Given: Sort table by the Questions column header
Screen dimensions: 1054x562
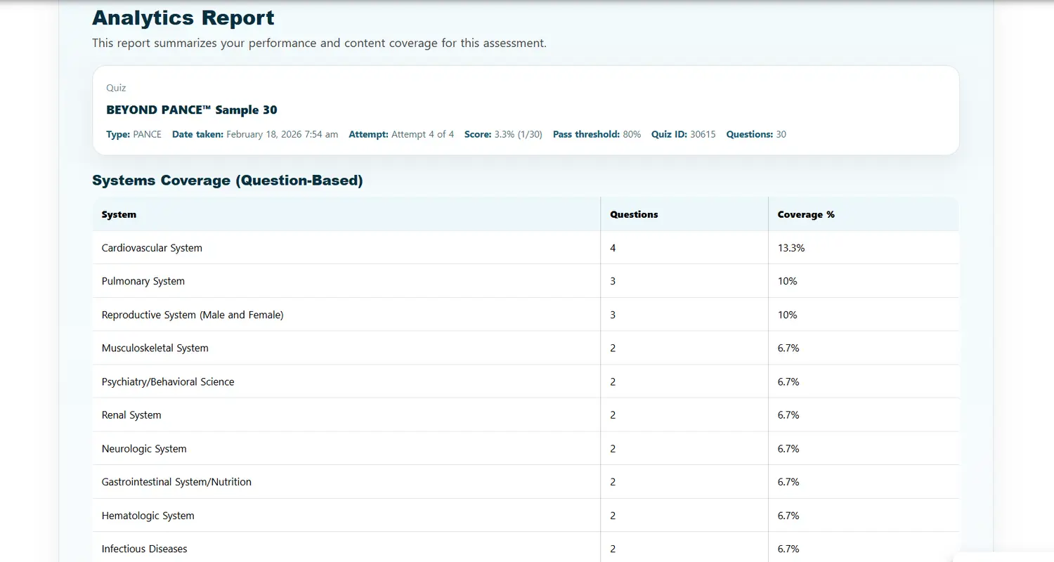Looking at the screenshot, I should point(633,214).
